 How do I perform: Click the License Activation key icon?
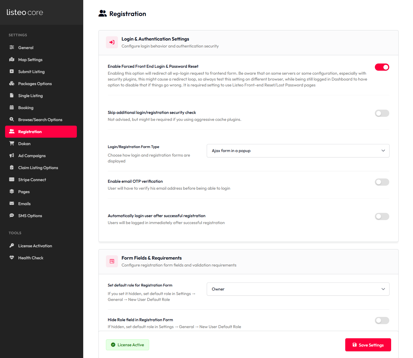click(x=12, y=246)
